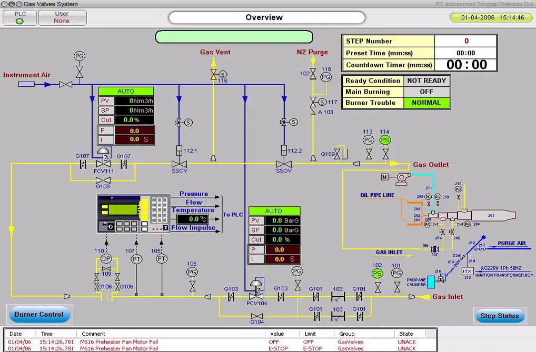
Task: Click the Comment column header in alarm list
Action: [94, 334]
